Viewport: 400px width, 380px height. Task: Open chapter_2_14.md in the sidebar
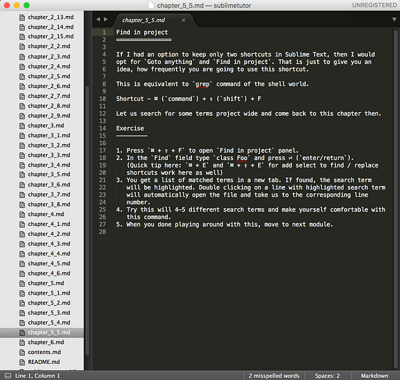51,27
